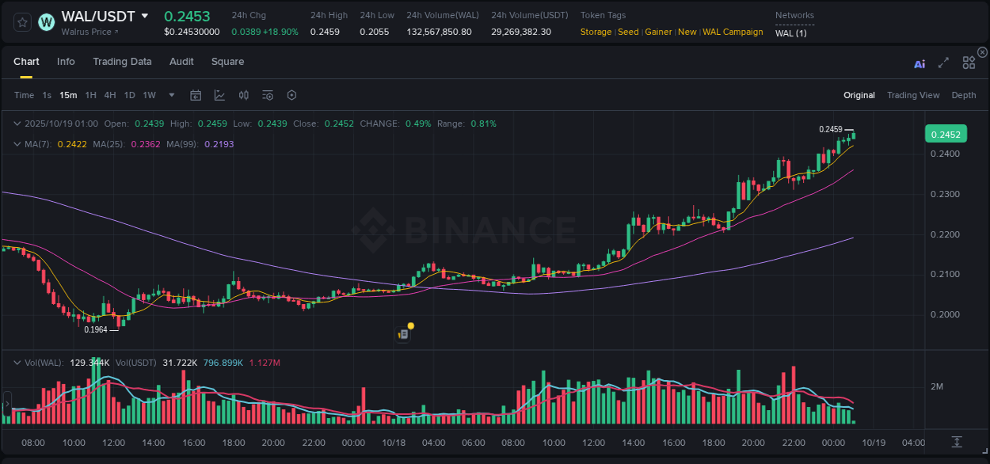This screenshot has width=990, height=464.
Task: Open the Square tab
Action: point(227,61)
